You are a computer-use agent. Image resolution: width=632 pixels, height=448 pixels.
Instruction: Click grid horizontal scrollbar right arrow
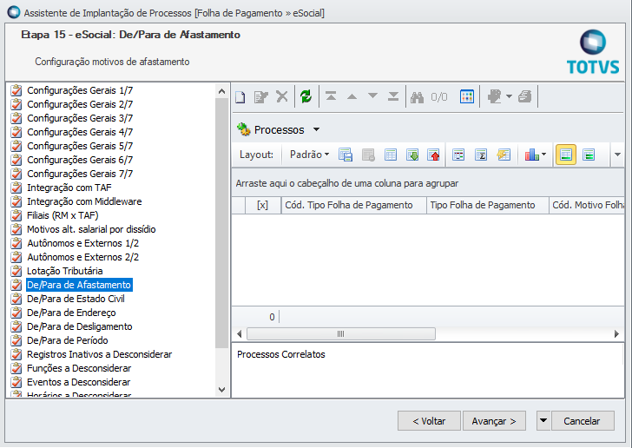pyautogui.click(x=616, y=334)
